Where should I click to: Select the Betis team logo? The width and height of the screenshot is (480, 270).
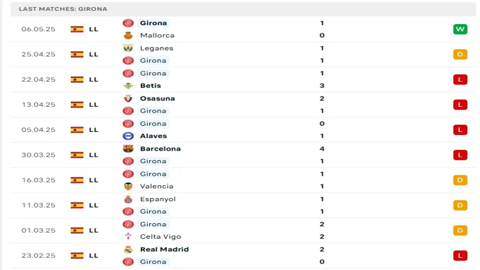pos(127,86)
